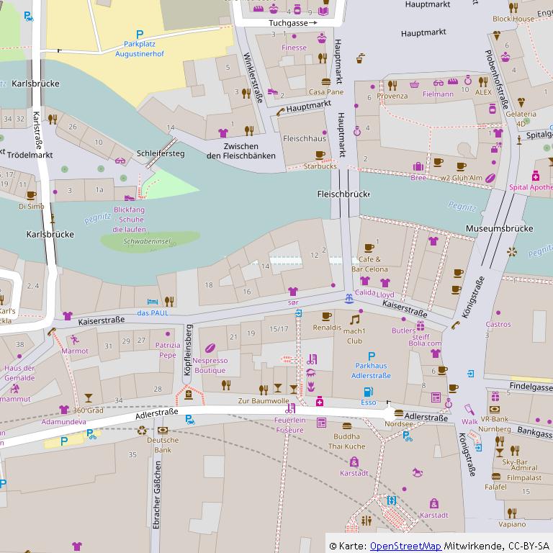
Task: Click the Parkplatz Augustinerhof parking icon
Action: pyautogui.click(x=140, y=35)
